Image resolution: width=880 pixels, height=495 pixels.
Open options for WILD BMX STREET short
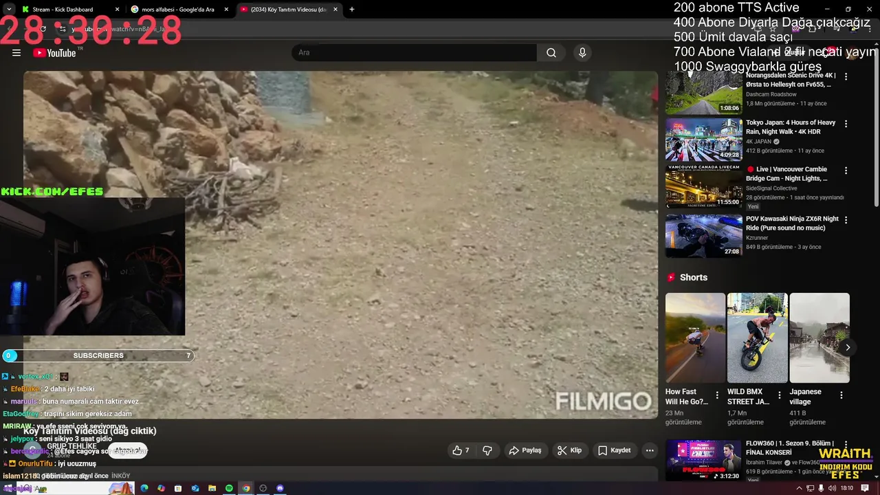tap(779, 395)
